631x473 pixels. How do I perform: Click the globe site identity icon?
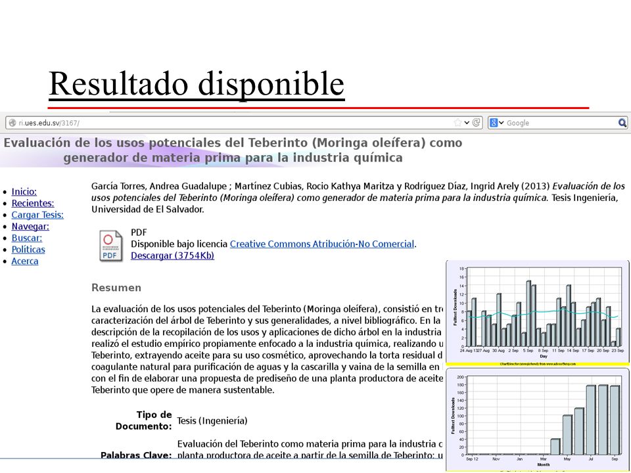12,123
